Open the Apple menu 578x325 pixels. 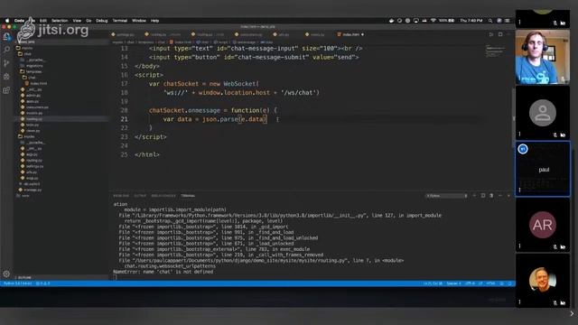click(x=6, y=21)
